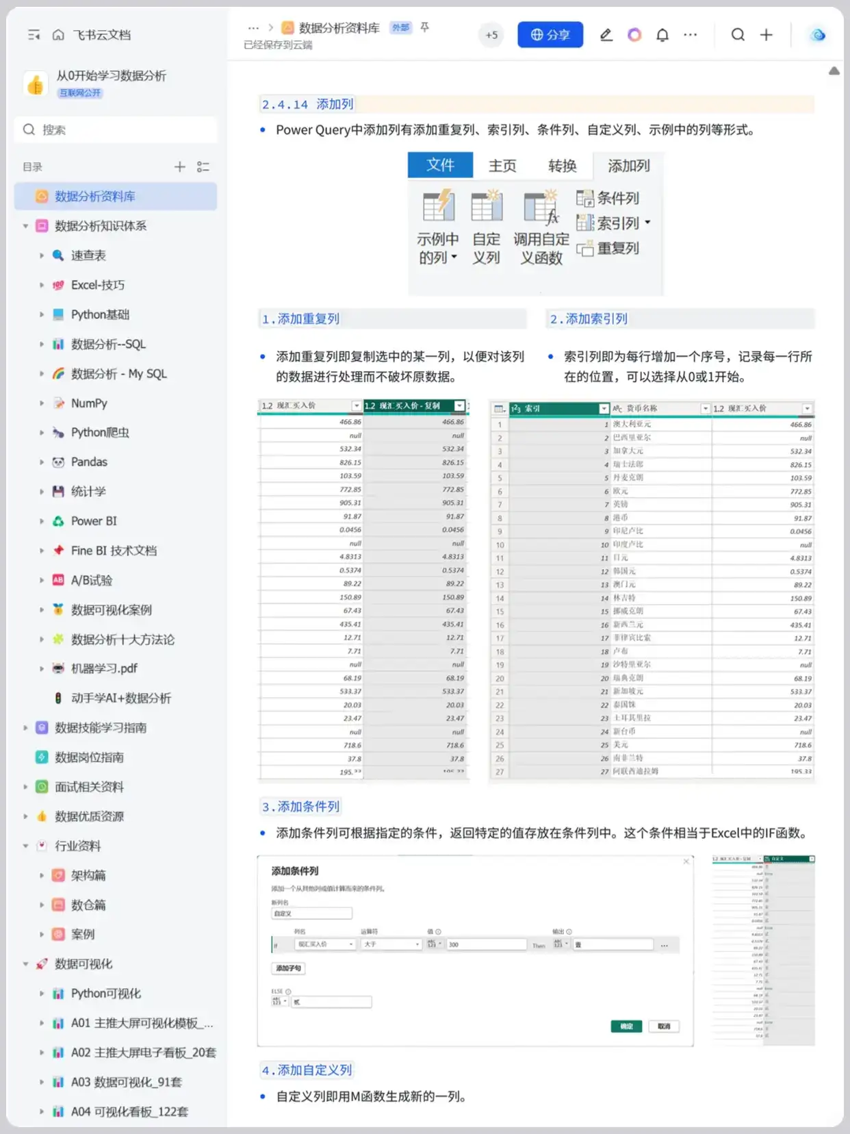Open the notifications bell
This screenshot has width=850, height=1134.
click(662, 35)
